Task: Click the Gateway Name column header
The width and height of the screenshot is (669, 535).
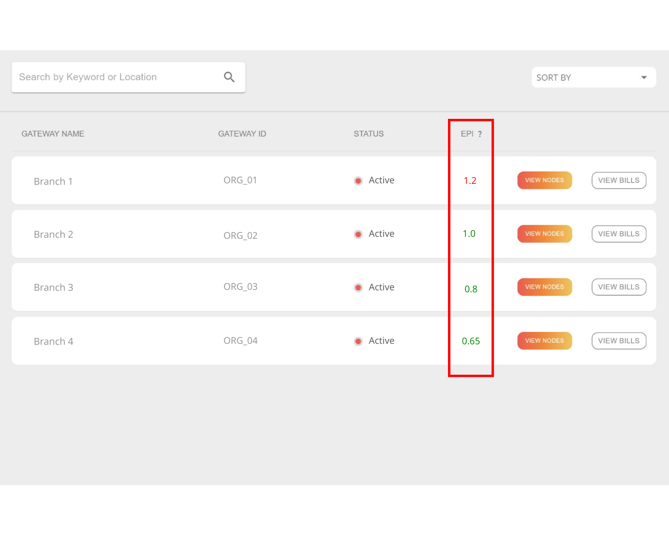Action: (53, 134)
